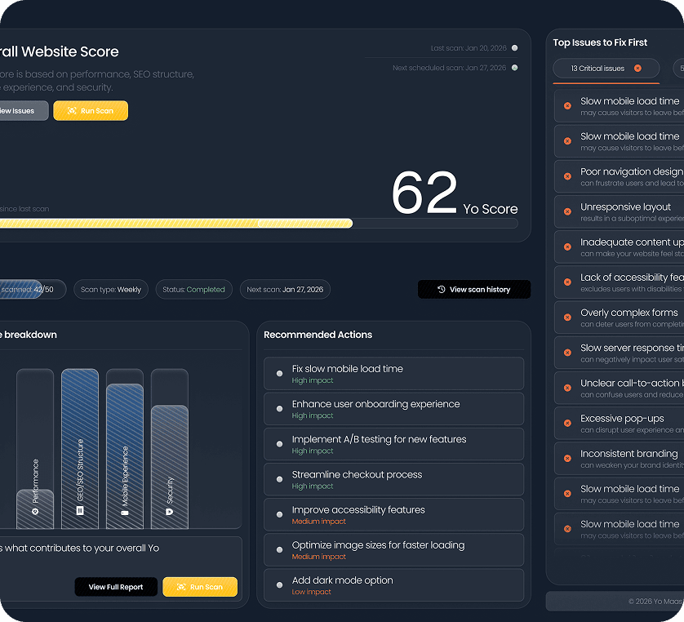
Task: Click the Top Issues to Fix First heading
Action: [x=600, y=42]
